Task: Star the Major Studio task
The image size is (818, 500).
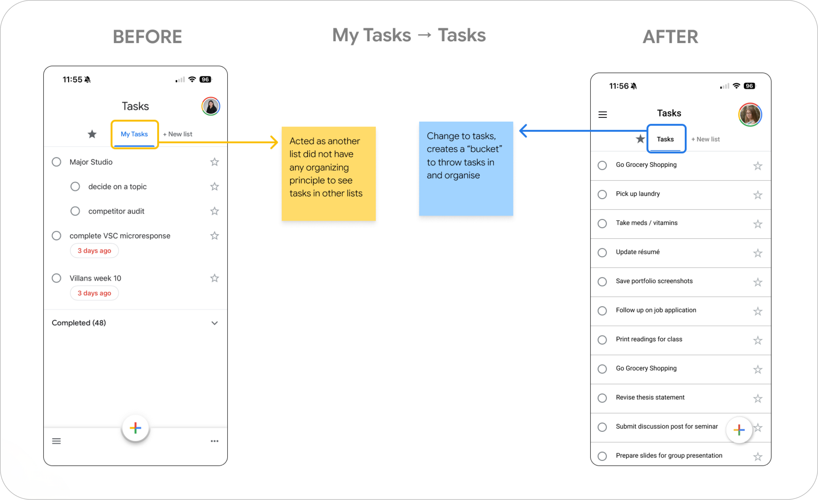Action: click(x=214, y=162)
